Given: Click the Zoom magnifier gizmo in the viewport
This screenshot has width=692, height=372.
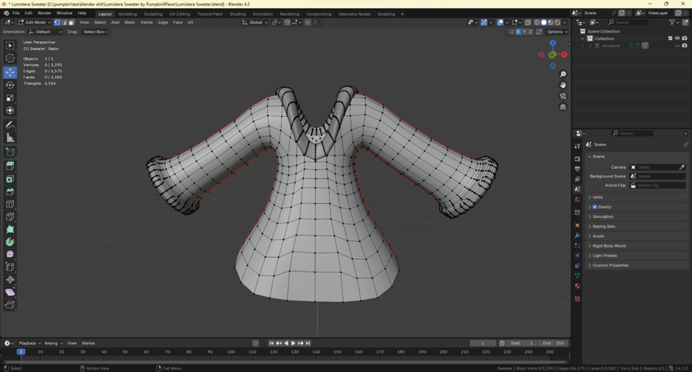Looking at the screenshot, I should tap(563, 74).
